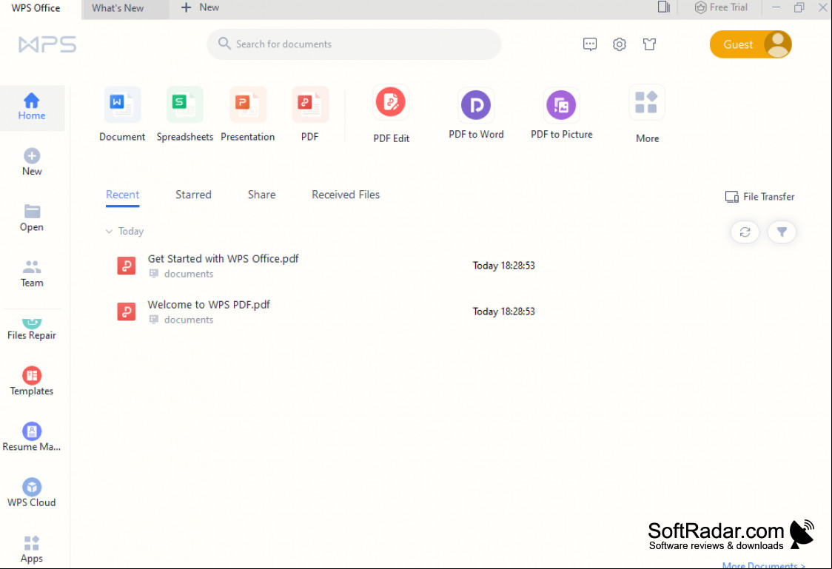Open the feedback chat icon
Image resolution: width=832 pixels, height=569 pixels.
(x=589, y=44)
